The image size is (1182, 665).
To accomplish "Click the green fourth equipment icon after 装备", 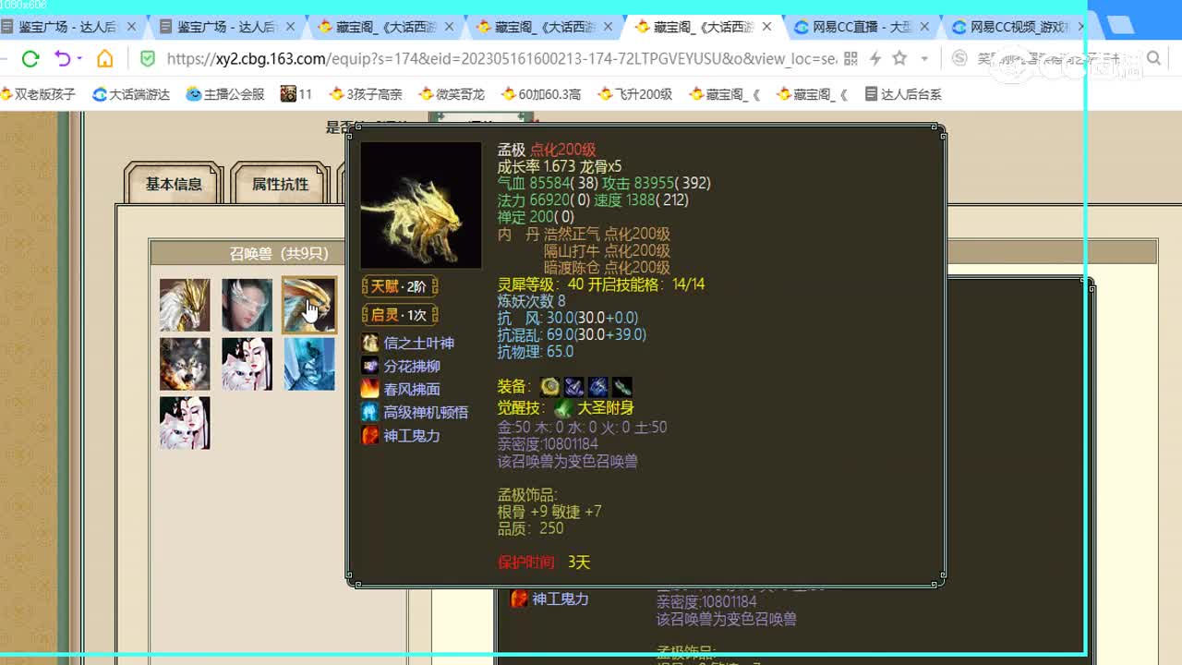I will click(622, 386).
